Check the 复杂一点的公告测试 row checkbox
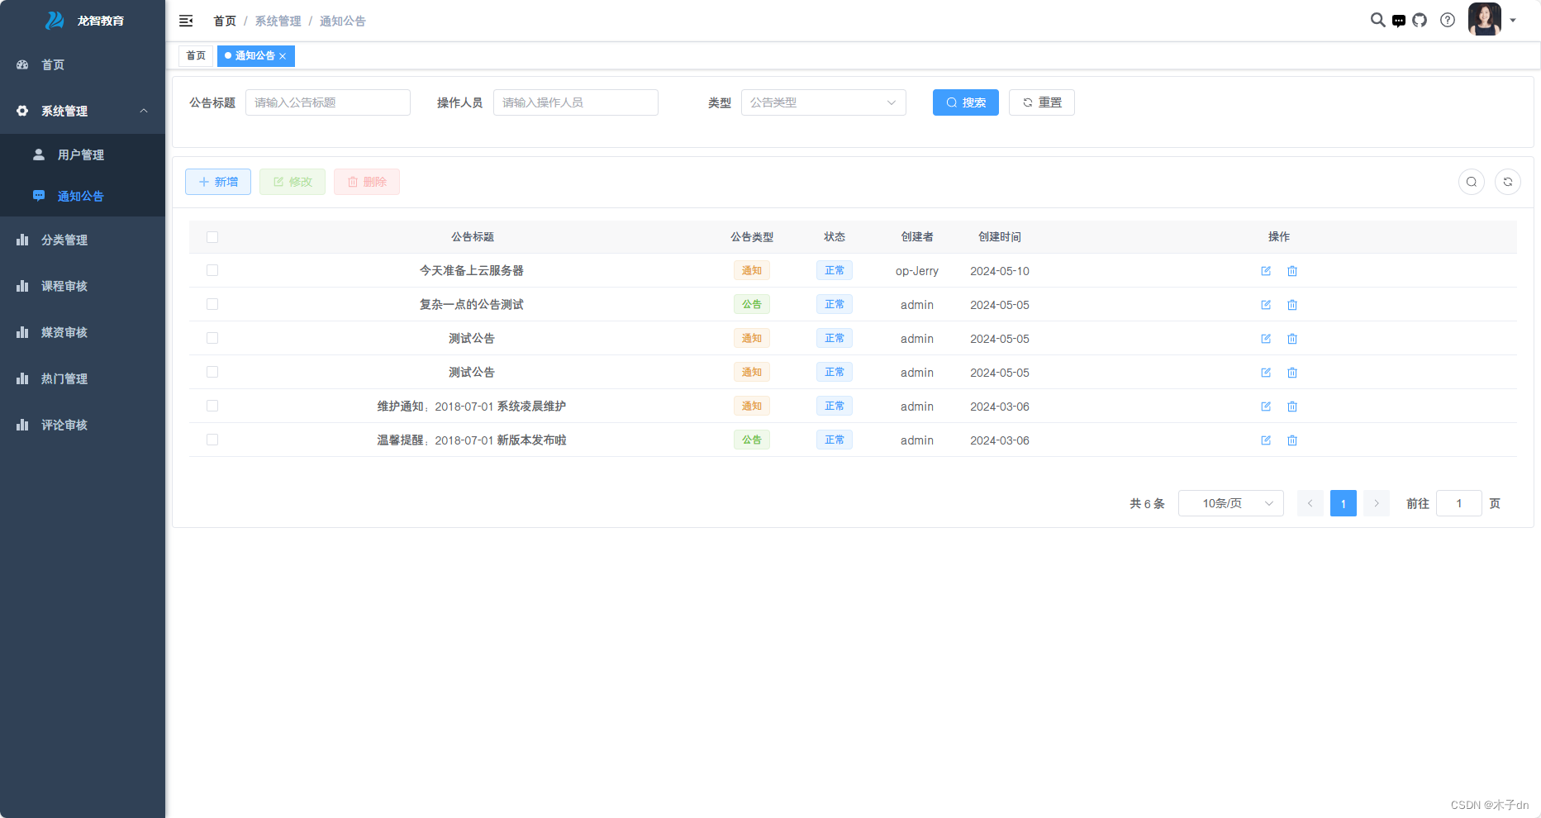The height and width of the screenshot is (818, 1541). click(x=212, y=304)
